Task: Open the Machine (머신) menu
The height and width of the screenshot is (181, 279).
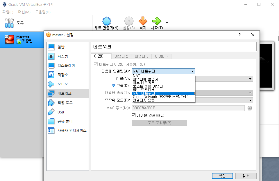Action: pyautogui.click(x=24, y=12)
